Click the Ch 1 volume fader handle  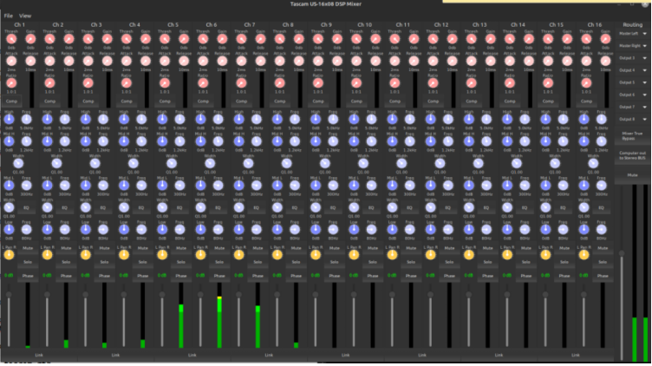(9, 295)
